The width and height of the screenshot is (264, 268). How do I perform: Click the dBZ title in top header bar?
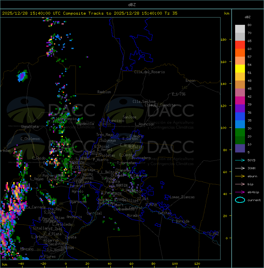[x=132, y=4]
